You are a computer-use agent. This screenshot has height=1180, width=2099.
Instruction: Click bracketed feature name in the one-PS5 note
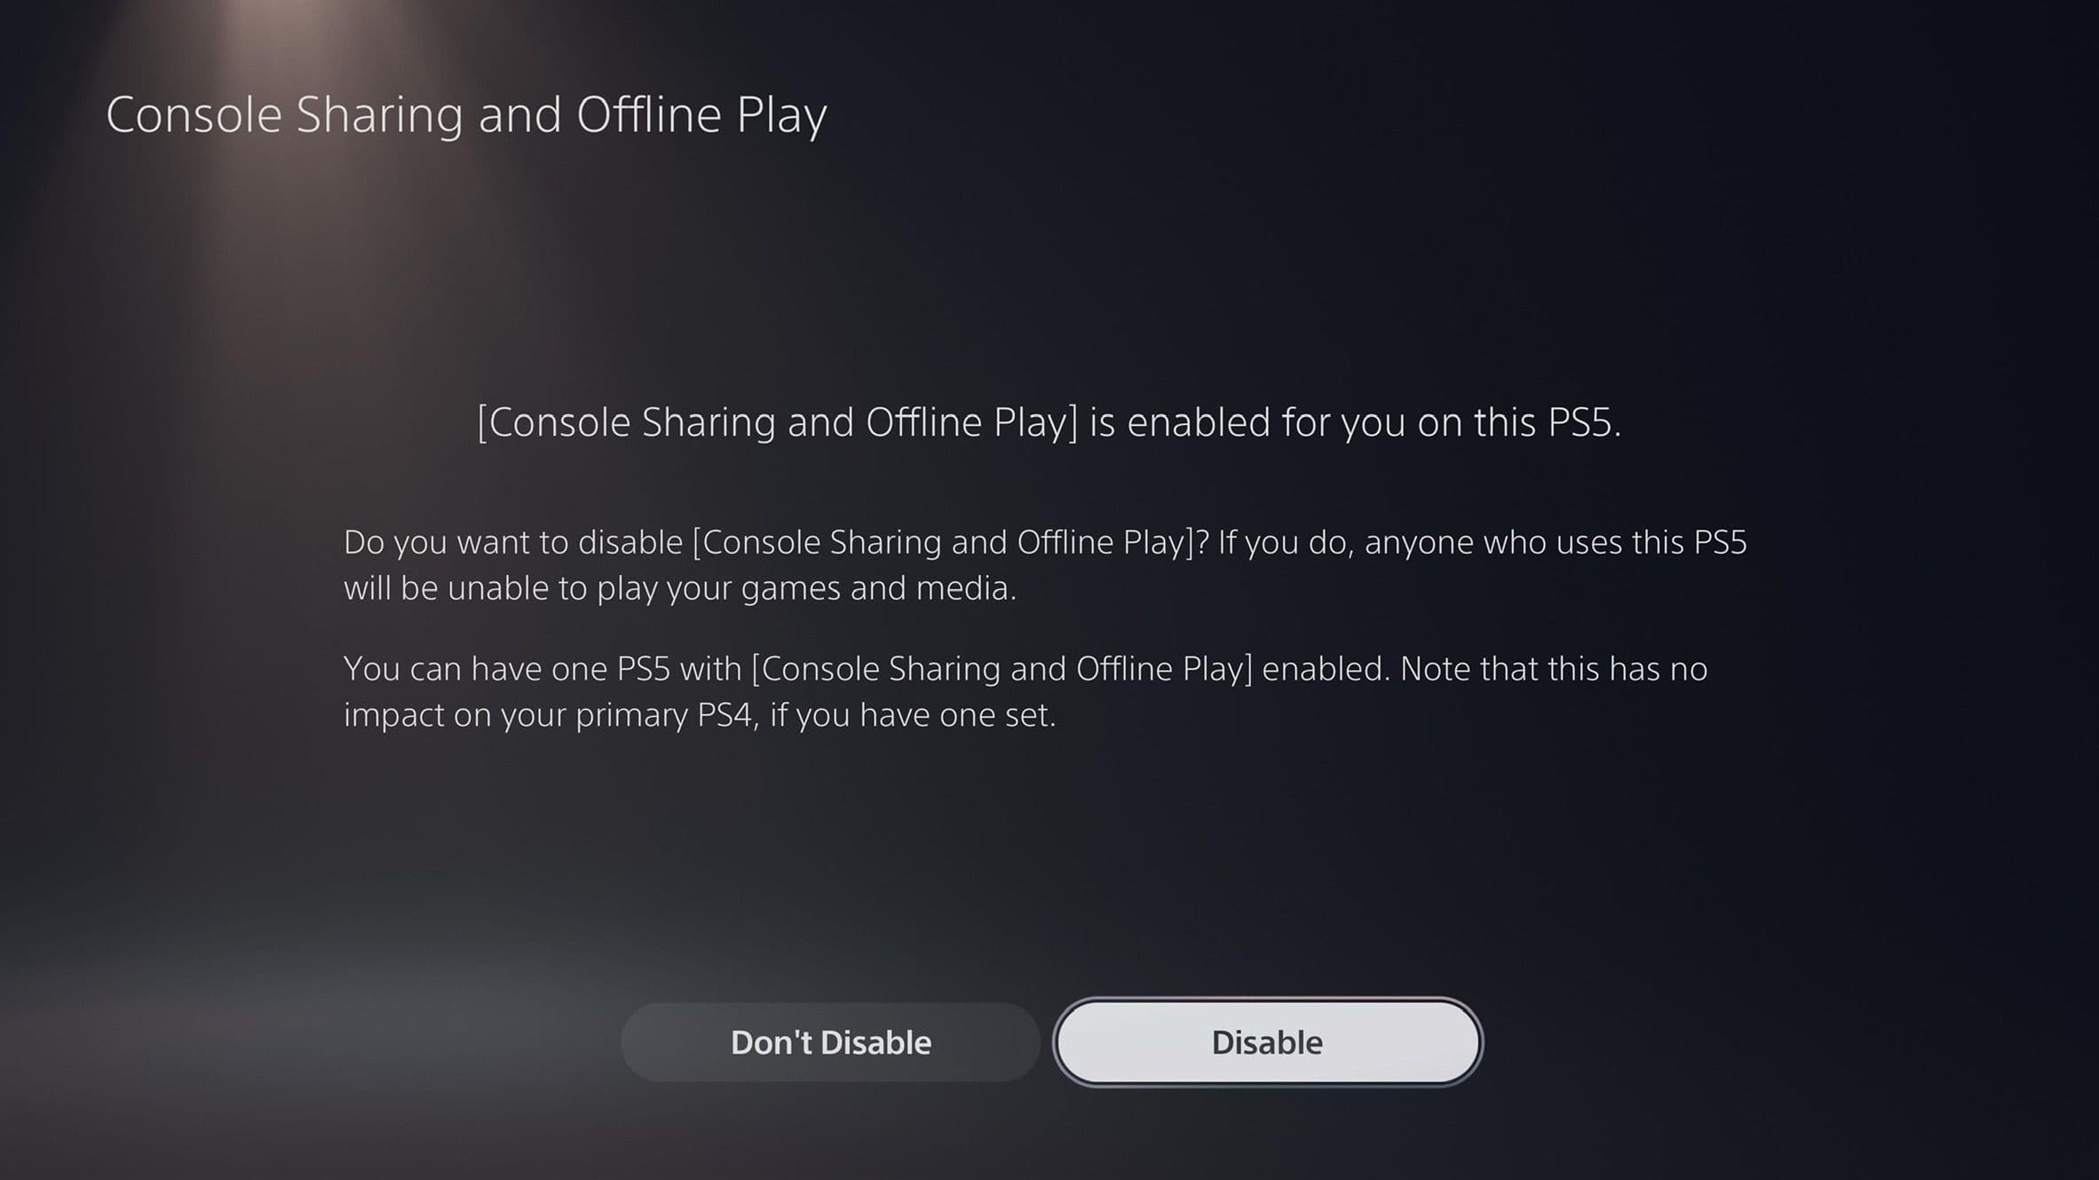pyautogui.click(x=1002, y=669)
